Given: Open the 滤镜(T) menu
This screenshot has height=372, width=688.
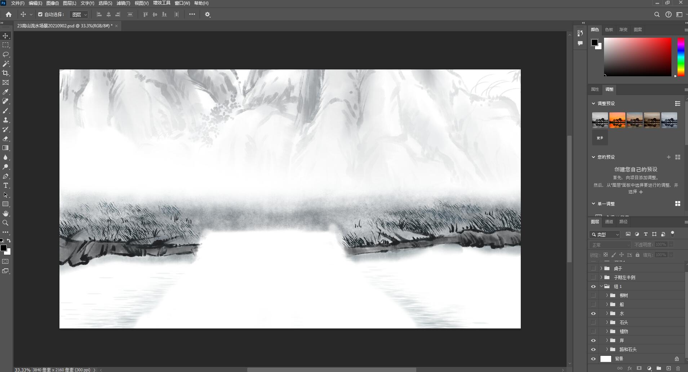Looking at the screenshot, I should [x=123, y=3].
